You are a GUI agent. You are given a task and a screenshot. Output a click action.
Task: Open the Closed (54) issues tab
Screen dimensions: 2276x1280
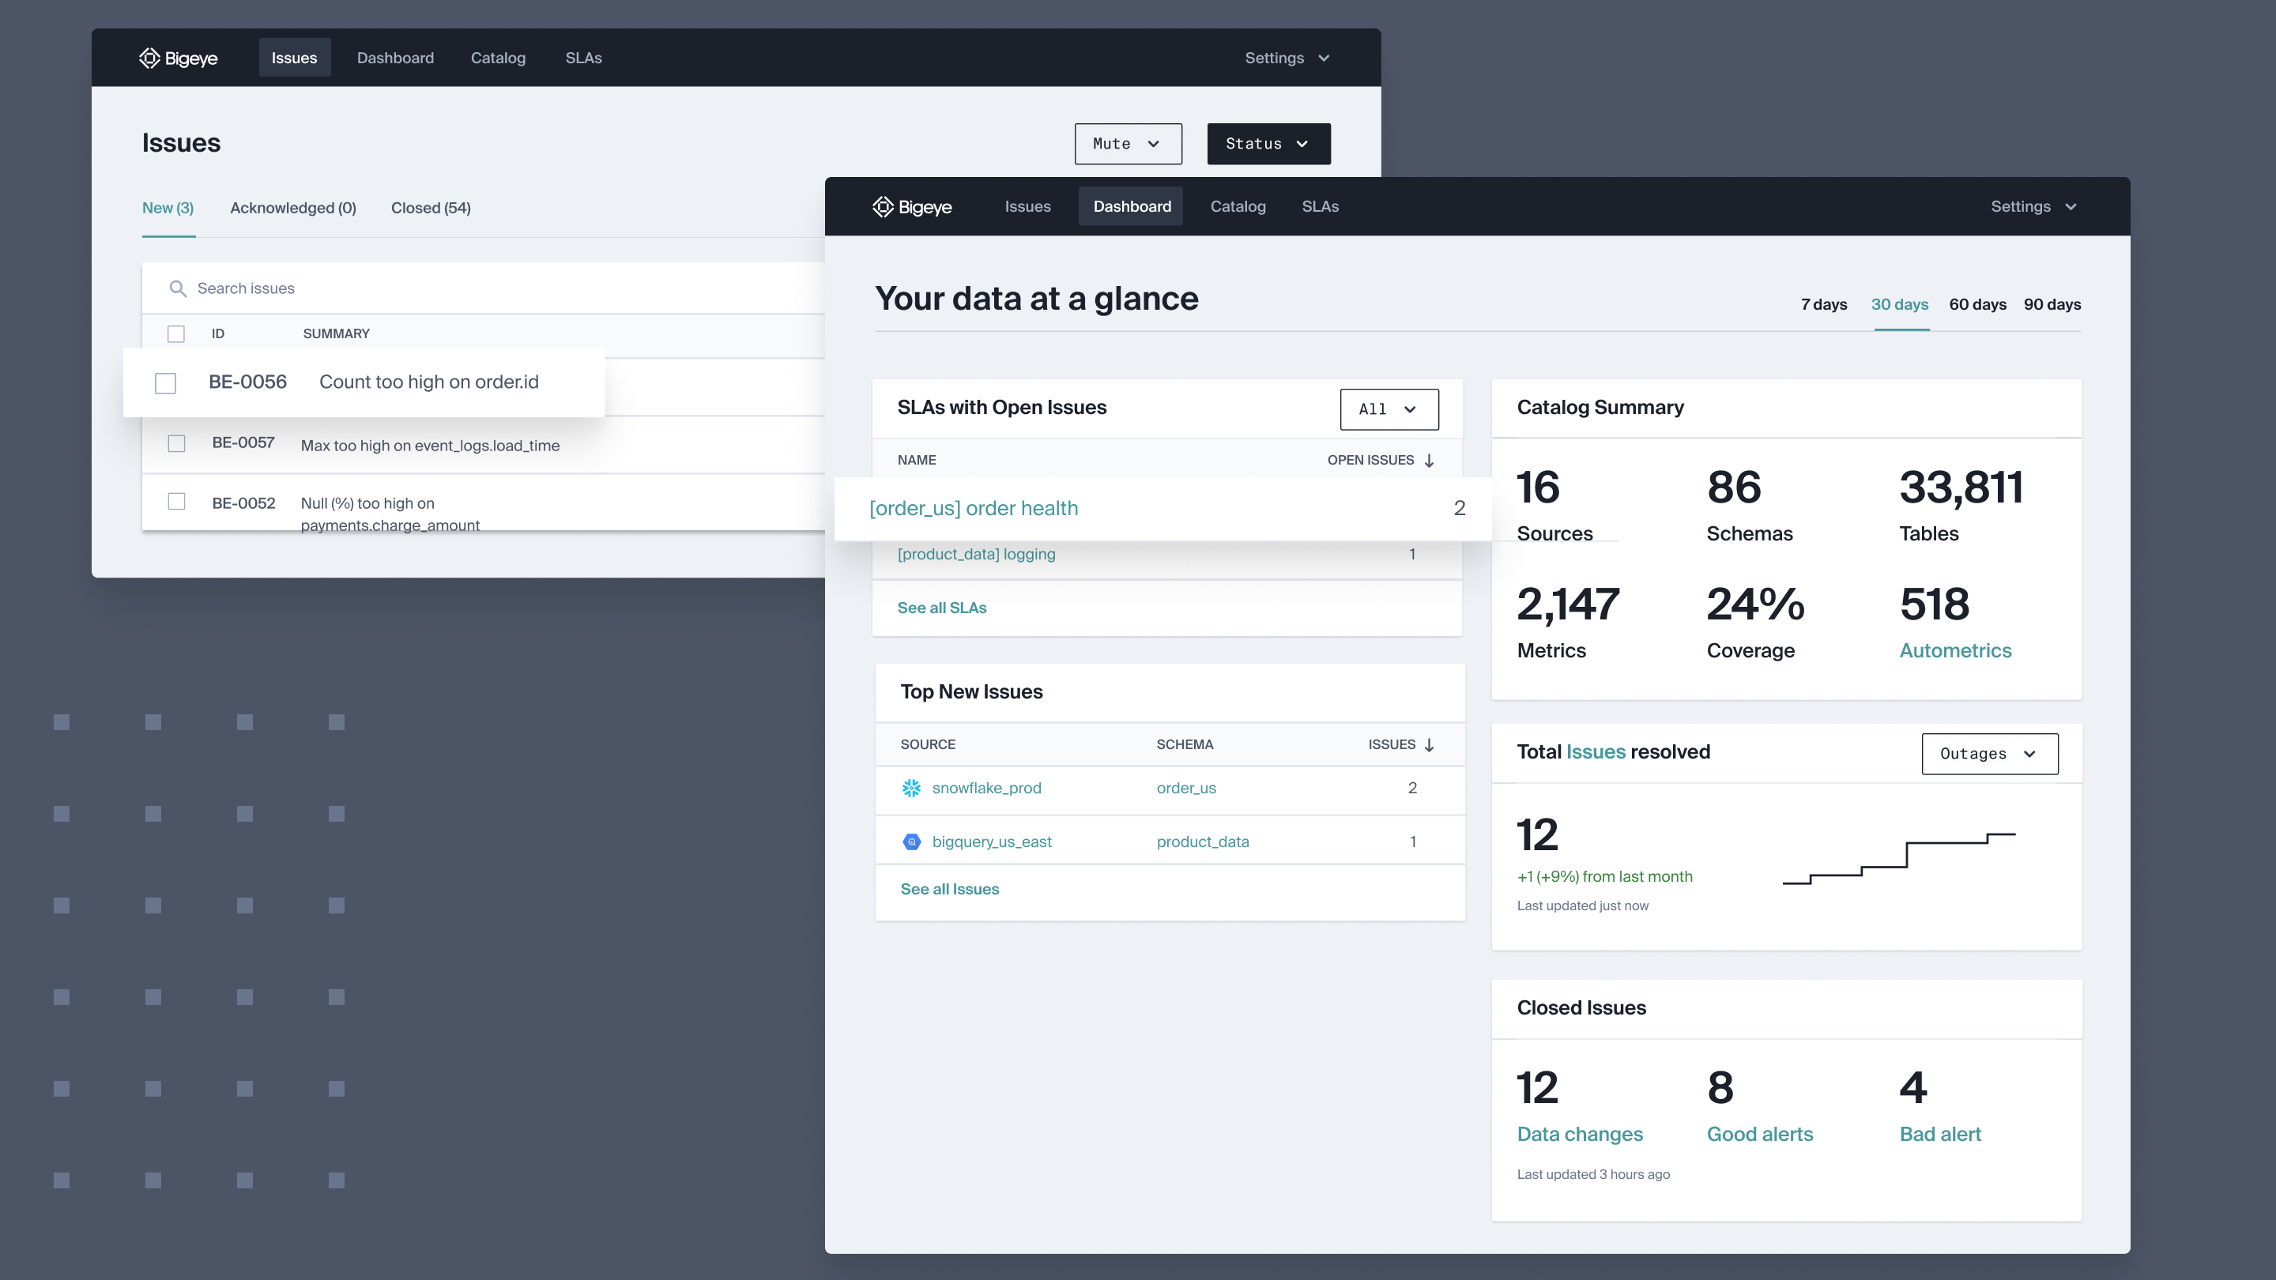430,208
